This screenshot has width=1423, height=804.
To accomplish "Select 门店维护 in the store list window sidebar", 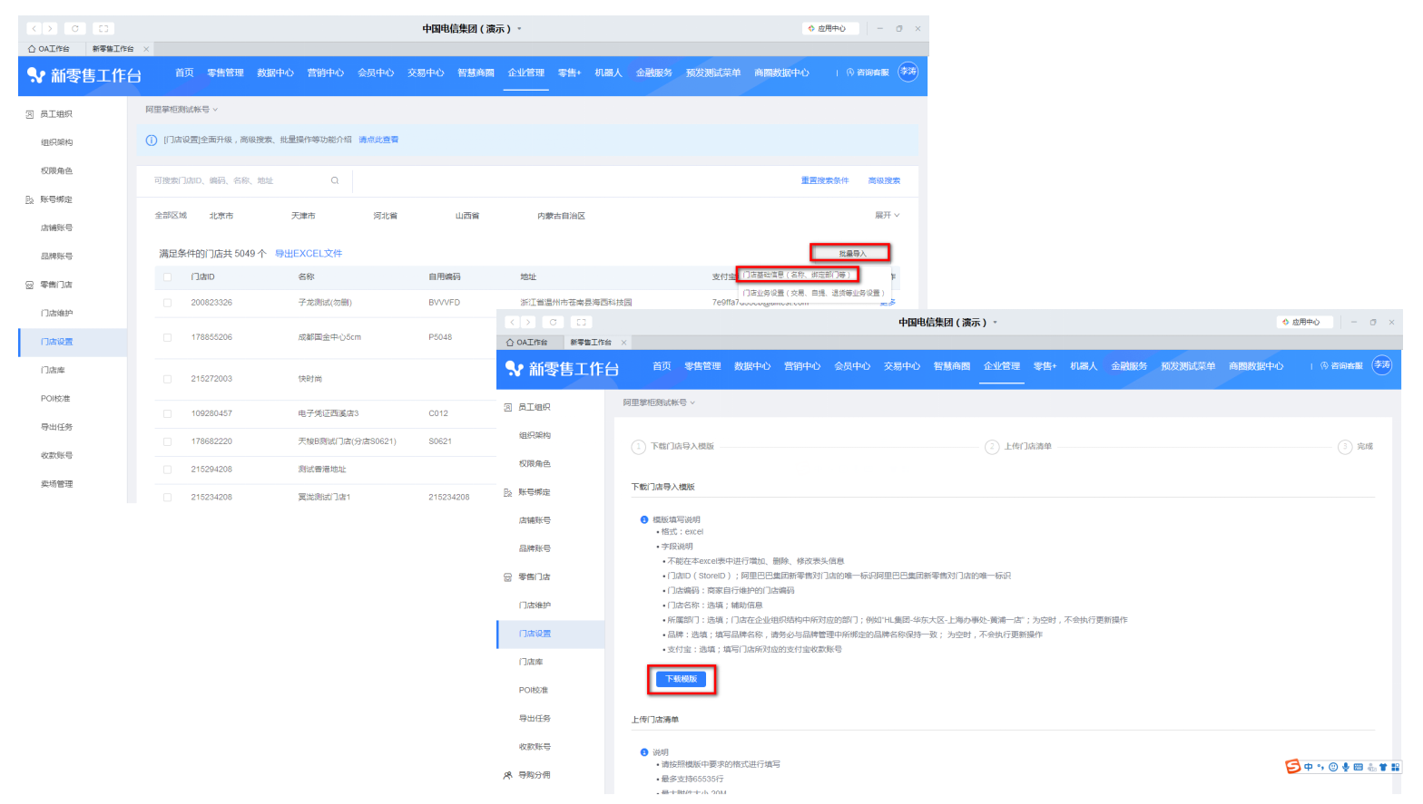I will (56, 314).
